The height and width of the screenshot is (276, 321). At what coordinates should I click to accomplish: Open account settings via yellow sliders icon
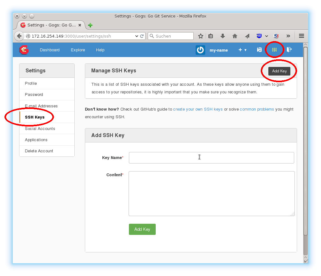point(274,50)
